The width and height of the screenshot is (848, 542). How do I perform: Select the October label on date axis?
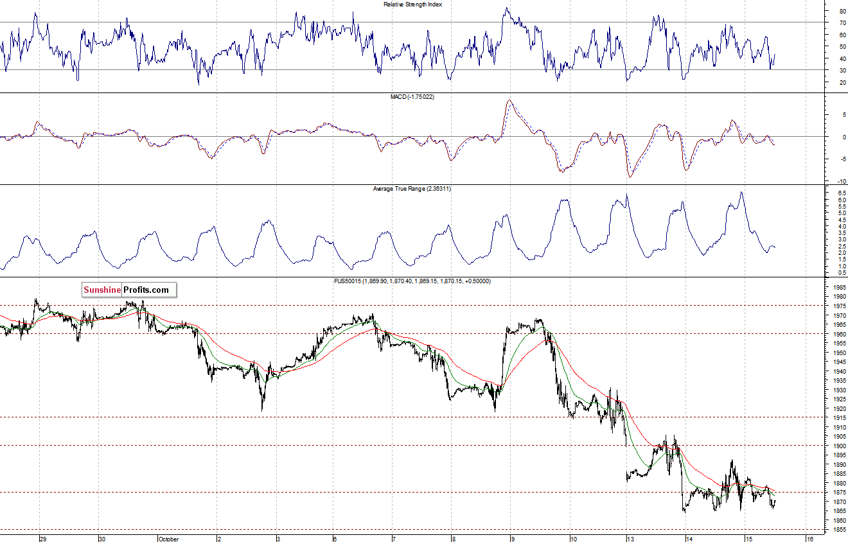[168, 539]
